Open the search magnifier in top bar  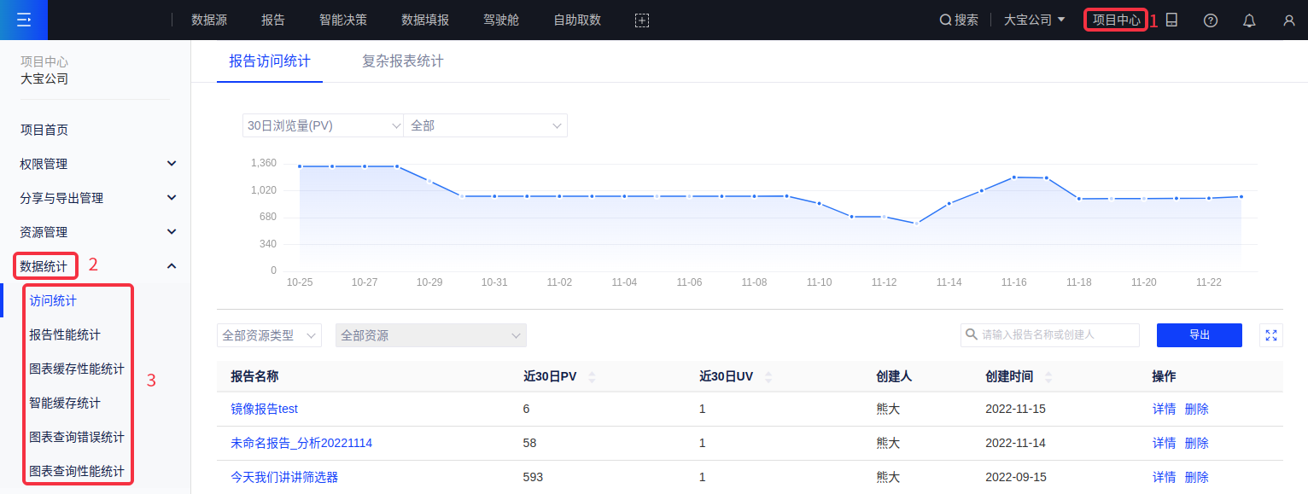click(946, 20)
